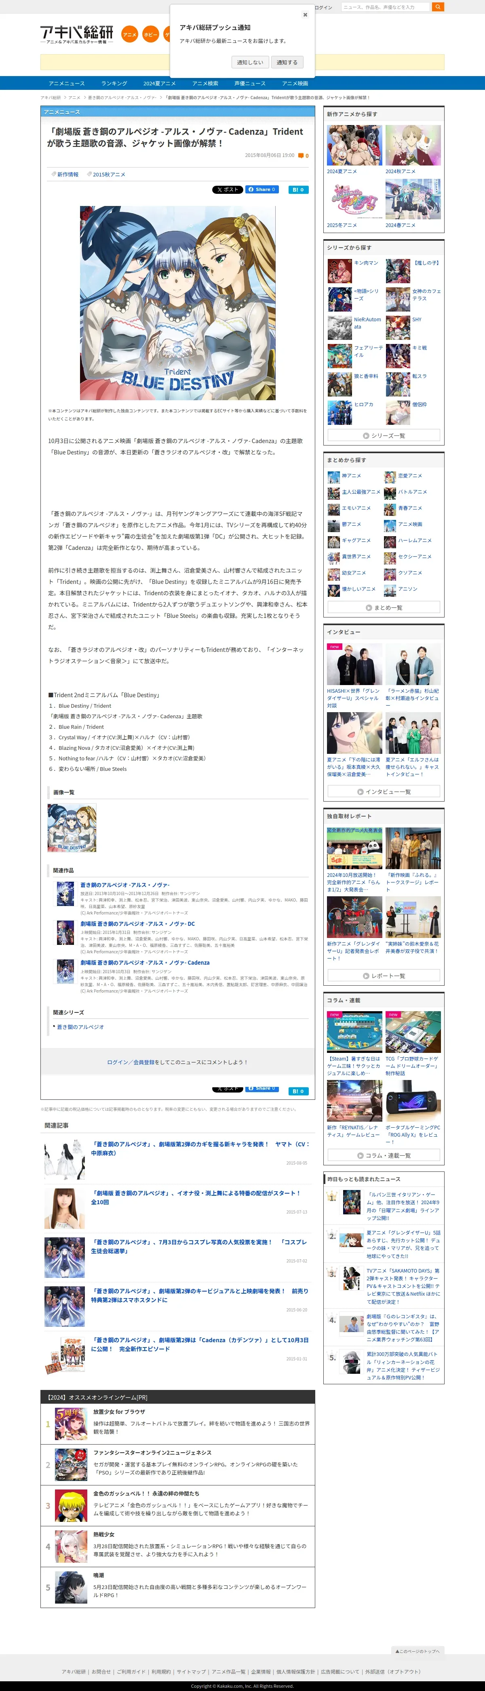This screenshot has width=485, height=1691.
Task: Expand the シリーズ一覧 list button
Action: click(384, 435)
